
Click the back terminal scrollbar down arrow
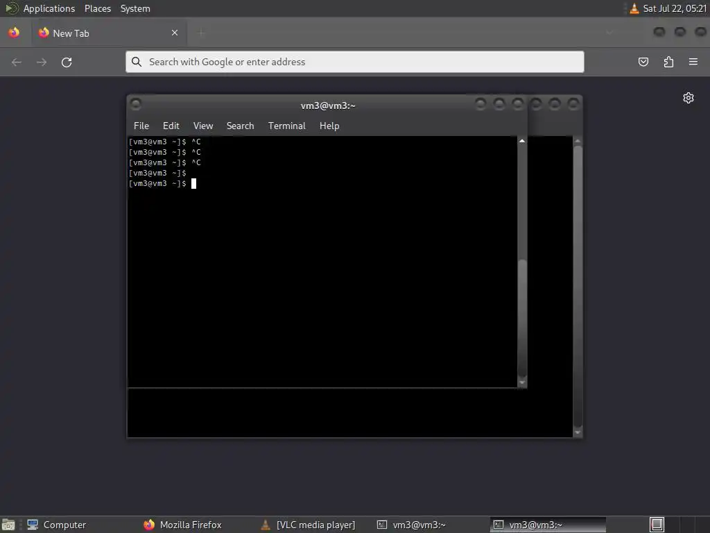pos(578,433)
